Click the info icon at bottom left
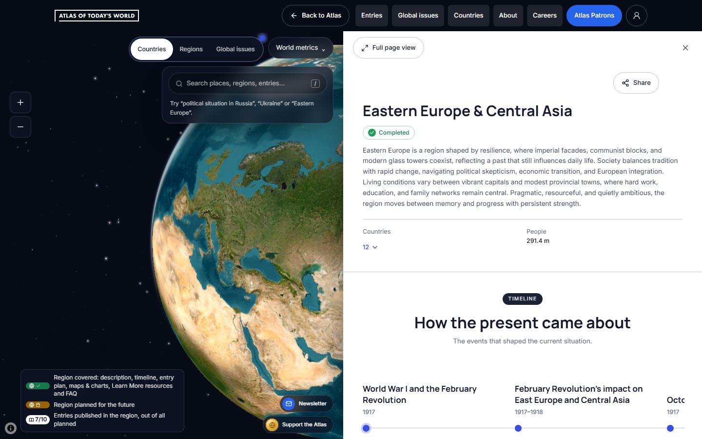The height and width of the screenshot is (439, 702). (x=11, y=428)
